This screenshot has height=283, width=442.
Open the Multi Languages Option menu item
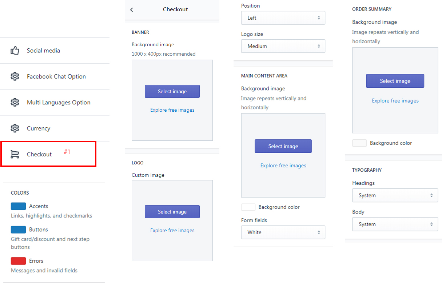(x=58, y=103)
